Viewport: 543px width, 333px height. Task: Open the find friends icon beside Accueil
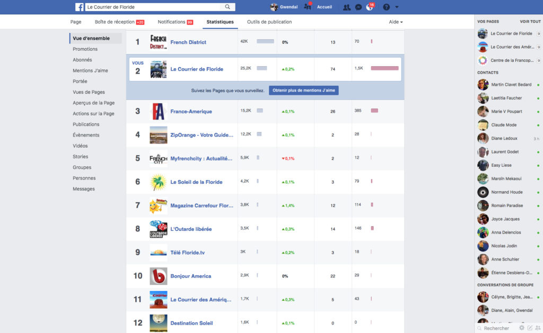pos(307,6)
